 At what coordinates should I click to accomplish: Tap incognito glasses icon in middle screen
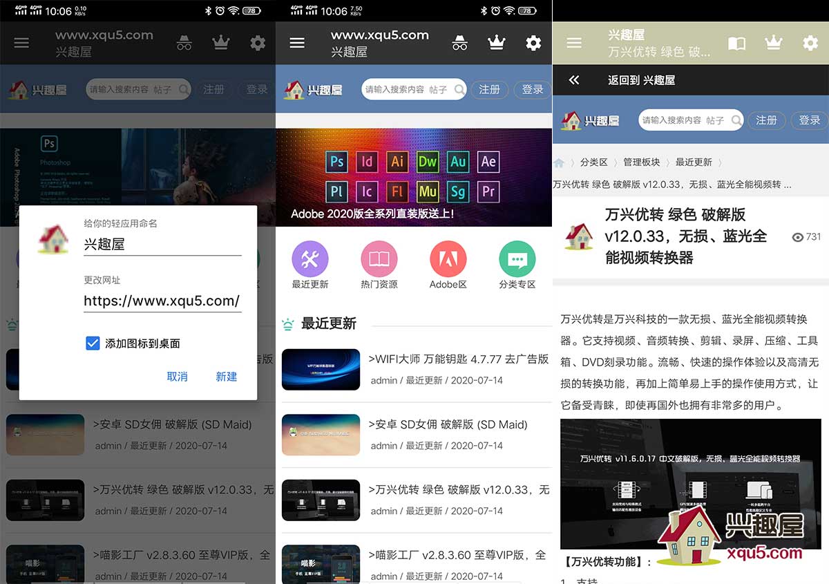tap(460, 43)
